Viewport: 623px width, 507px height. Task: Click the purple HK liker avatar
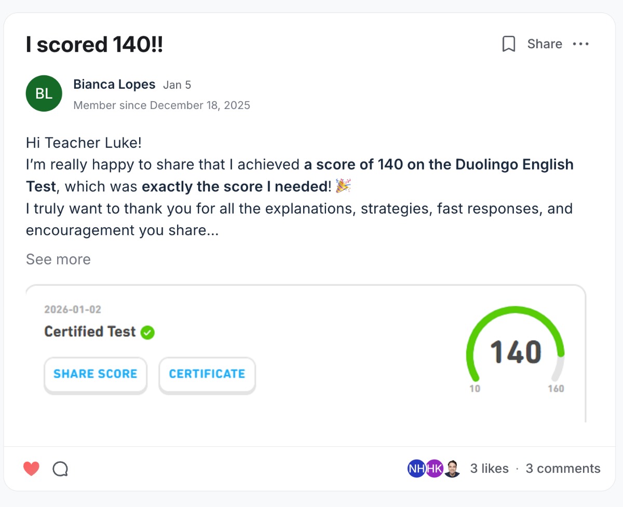(434, 469)
